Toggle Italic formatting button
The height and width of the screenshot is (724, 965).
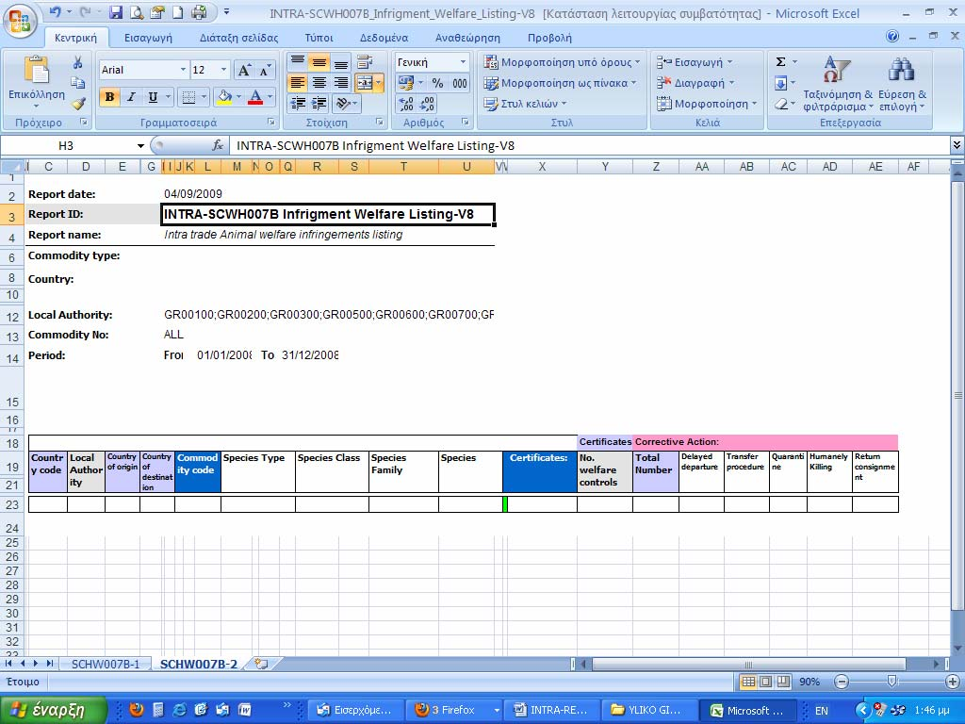click(131, 97)
